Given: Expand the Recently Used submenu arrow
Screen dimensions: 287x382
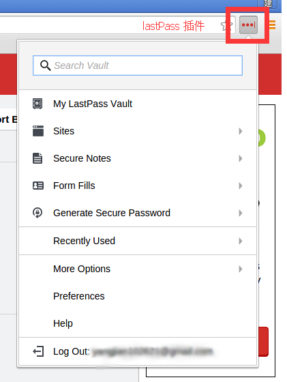Looking at the screenshot, I should 241,241.
